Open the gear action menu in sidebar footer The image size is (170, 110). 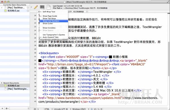[7, 108]
